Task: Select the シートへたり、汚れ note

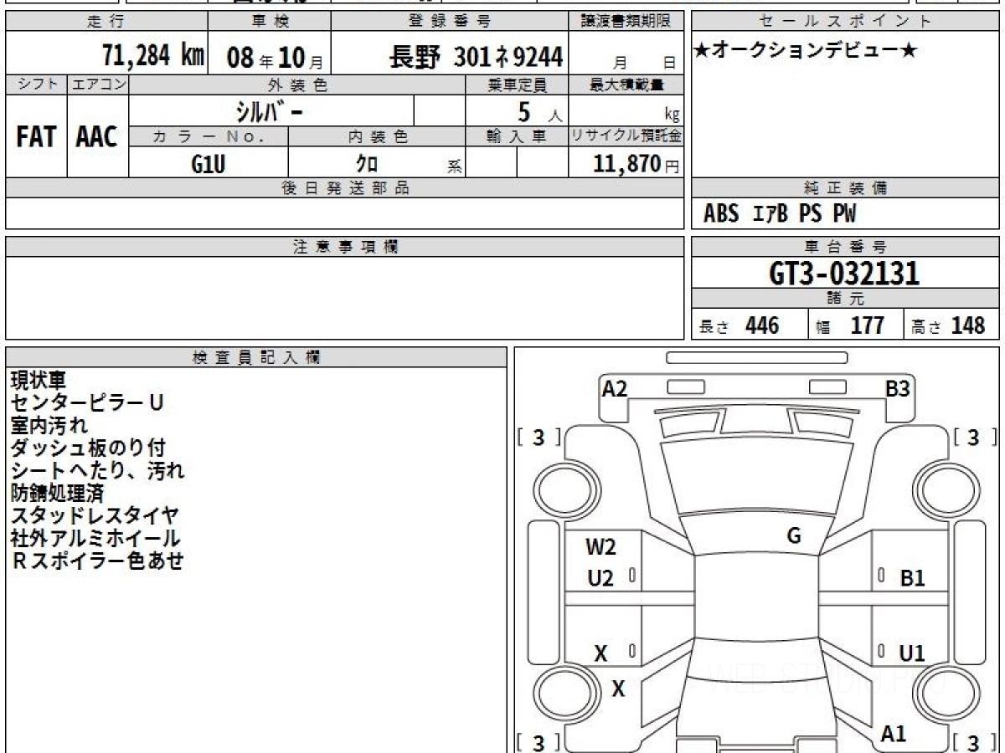Action: tap(97, 470)
